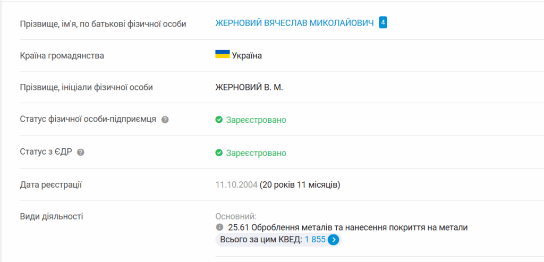The height and width of the screenshot is (262, 544).
Task: Click Зареєстровано in the entrepreneur status row
Action: click(256, 120)
